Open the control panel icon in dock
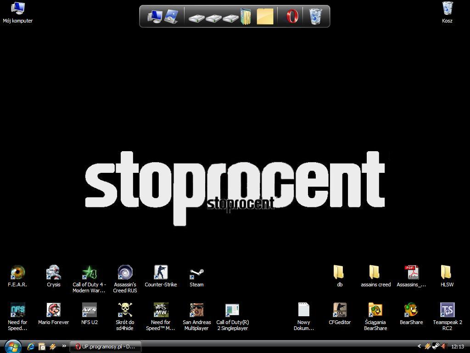470x353 pixels. pos(172,16)
